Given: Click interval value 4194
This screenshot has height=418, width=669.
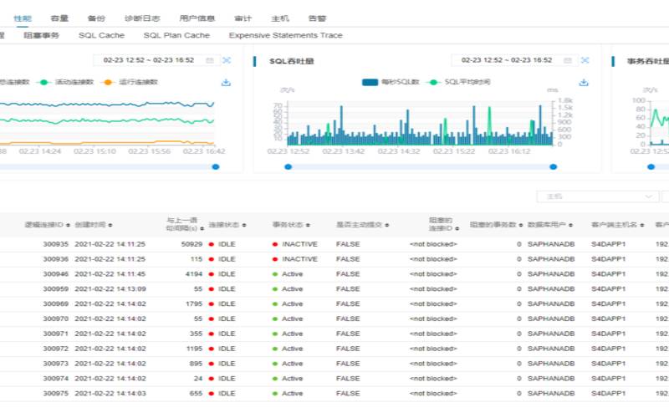Looking at the screenshot, I should point(194,274).
